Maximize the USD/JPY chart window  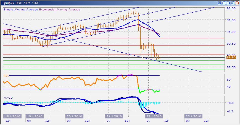tap(233, 3)
